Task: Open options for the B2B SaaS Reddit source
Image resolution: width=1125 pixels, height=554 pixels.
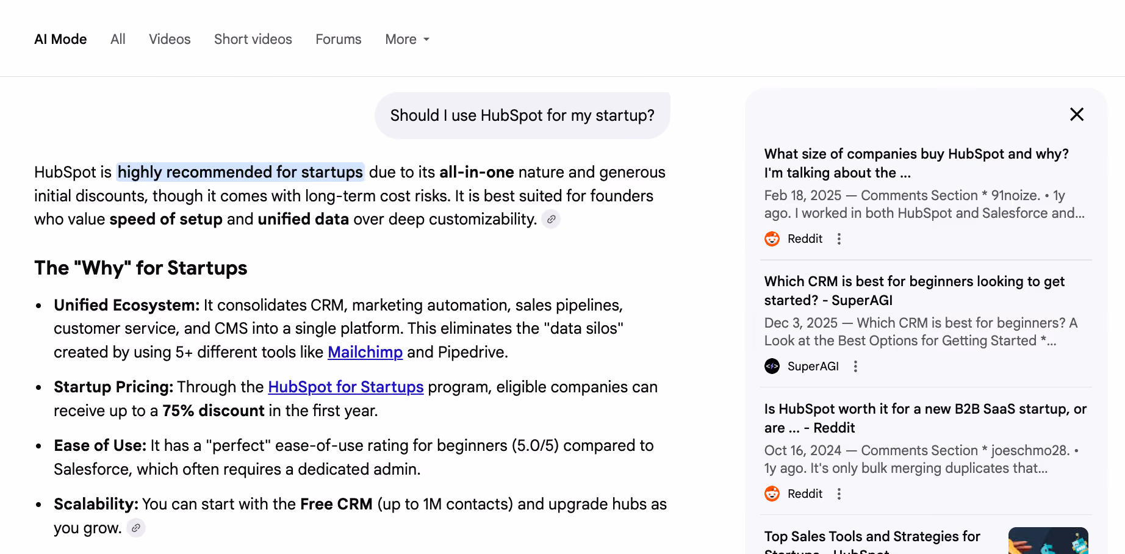Action: click(839, 494)
